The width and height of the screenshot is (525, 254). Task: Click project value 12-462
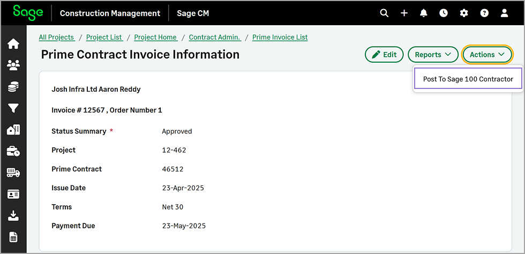(174, 150)
